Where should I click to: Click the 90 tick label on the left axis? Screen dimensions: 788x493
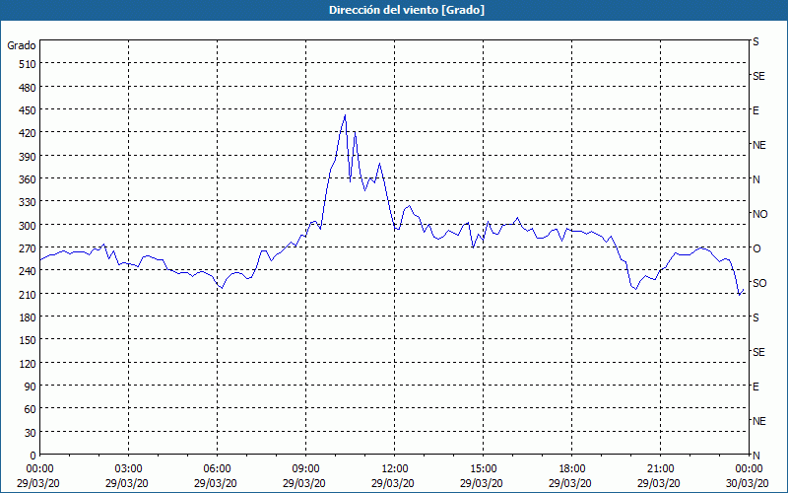(x=31, y=387)
